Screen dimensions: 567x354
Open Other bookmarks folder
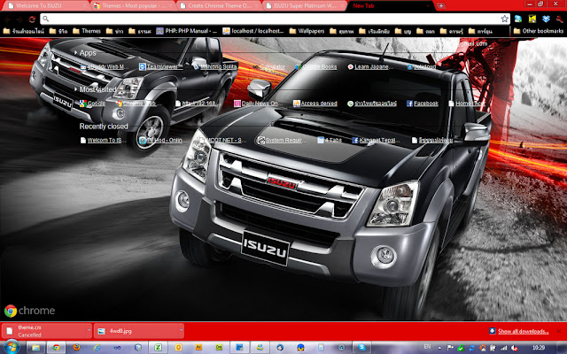point(539,31)
